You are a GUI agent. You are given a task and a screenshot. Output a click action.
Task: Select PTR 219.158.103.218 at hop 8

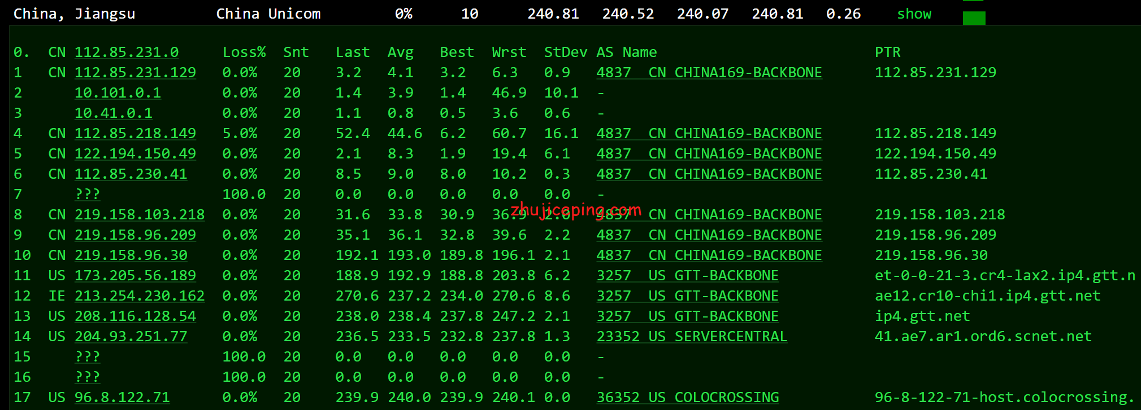[x=940, y=215]
